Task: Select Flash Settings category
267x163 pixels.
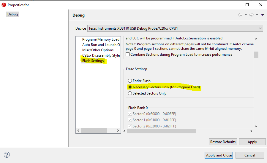Action: click(x=93, y=61)
